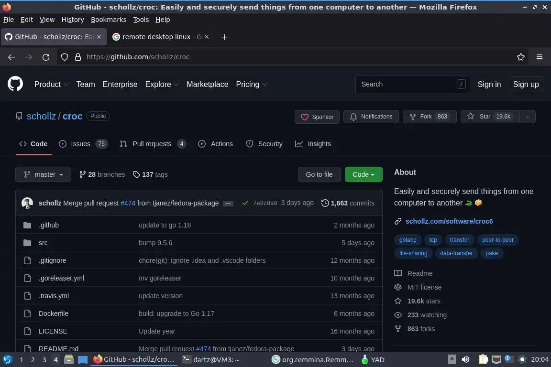Bookmark this page with the star icon
The height and width of the screenshot is (367, 551).
tap(521, 57)
